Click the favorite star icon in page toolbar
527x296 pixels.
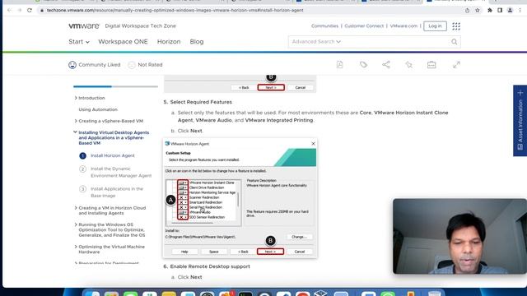click(x=408, y=64)
